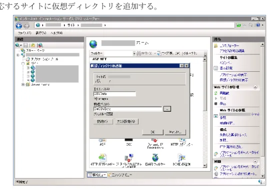Click the Edit Permissions link
Viewport: 268px width, 189px height.
[232, 51]
